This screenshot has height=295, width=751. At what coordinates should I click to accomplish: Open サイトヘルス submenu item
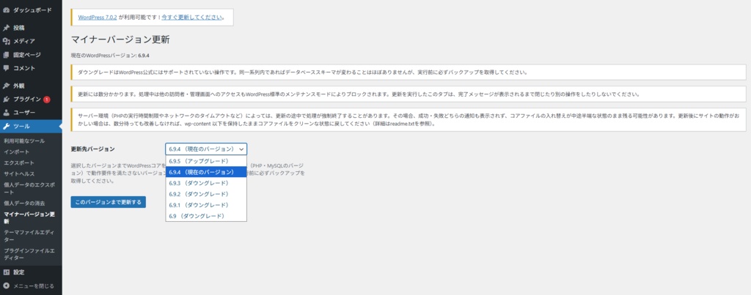[x=18, y=173]
